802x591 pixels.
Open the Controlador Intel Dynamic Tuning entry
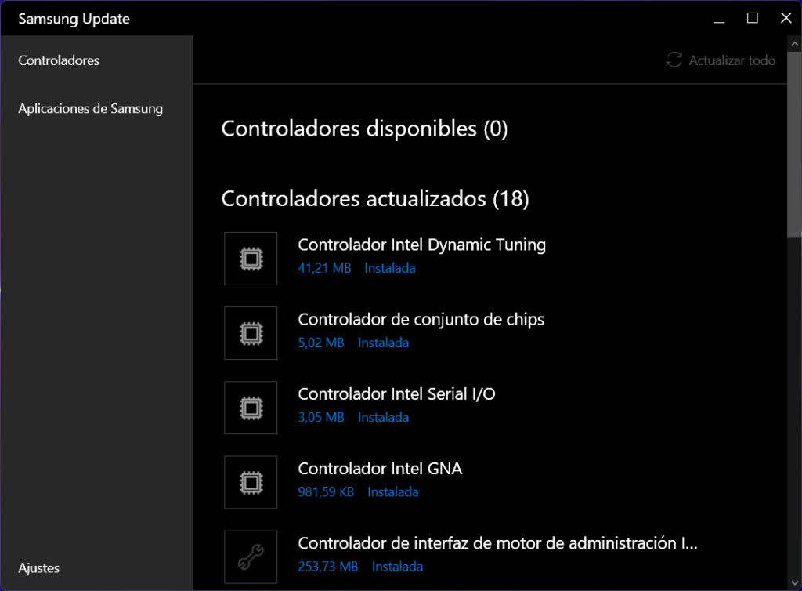pos(421,245)
